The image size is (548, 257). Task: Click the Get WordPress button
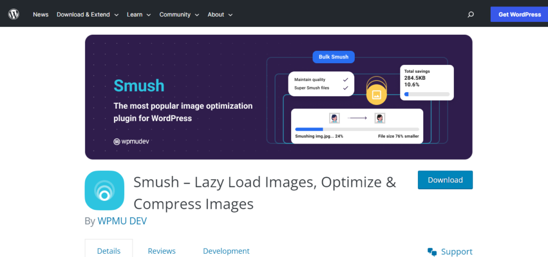[519, 14]
